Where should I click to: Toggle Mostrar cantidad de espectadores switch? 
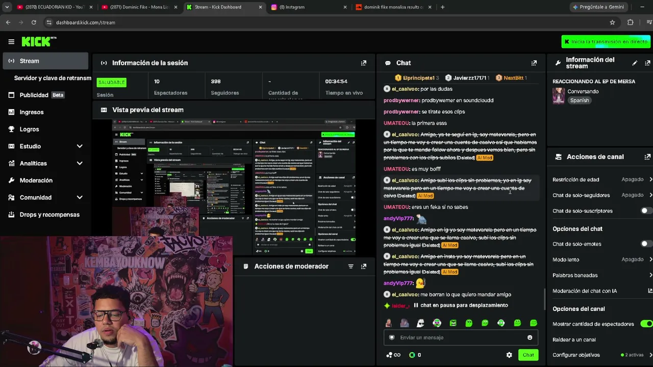[646, 324]
